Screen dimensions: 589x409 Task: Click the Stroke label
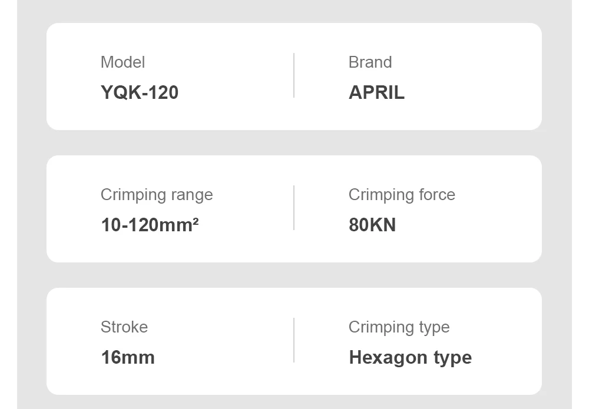(x=124, y=327)
